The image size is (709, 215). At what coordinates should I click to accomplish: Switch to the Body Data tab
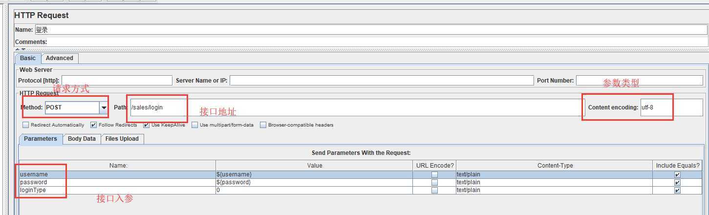82,139
